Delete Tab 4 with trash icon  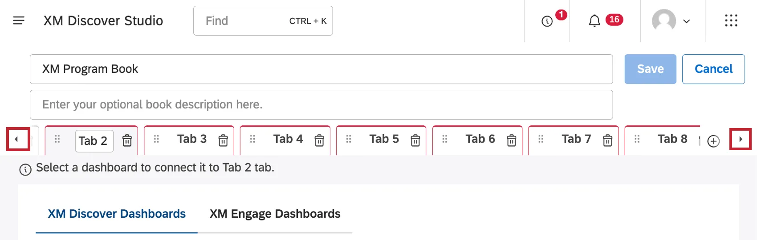pyautogui.click(x=319, y=140)
